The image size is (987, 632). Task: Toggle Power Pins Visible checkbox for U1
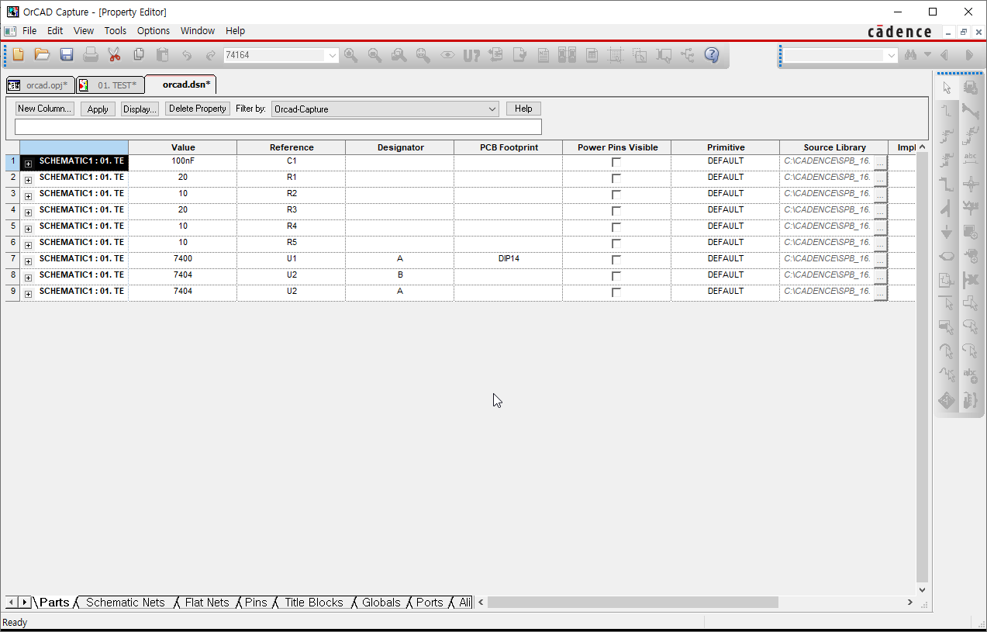(616, 260)
